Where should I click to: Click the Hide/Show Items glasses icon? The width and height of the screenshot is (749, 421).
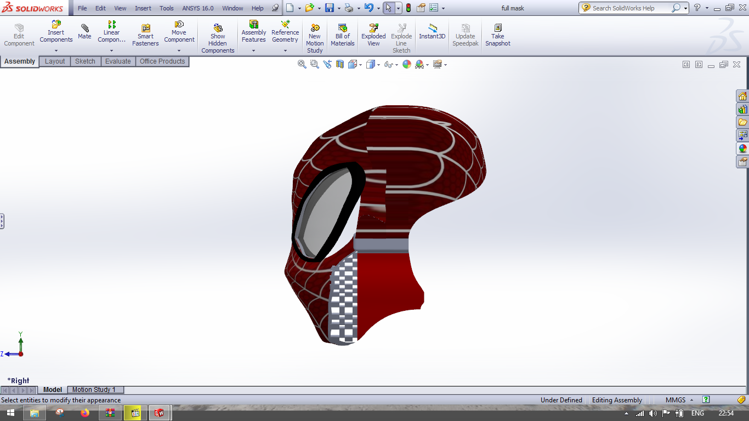(389, 64)
